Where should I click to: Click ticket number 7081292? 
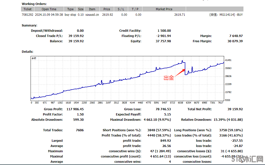(x=28, y=15)
